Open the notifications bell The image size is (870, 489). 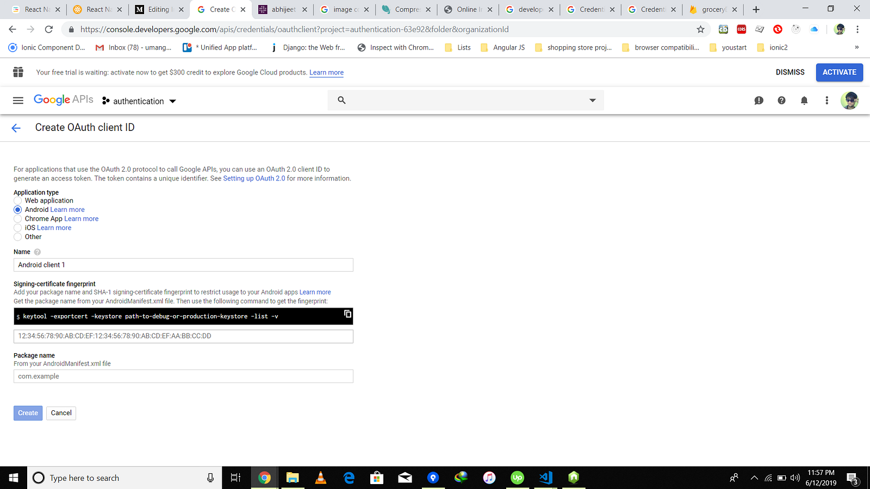804,101
